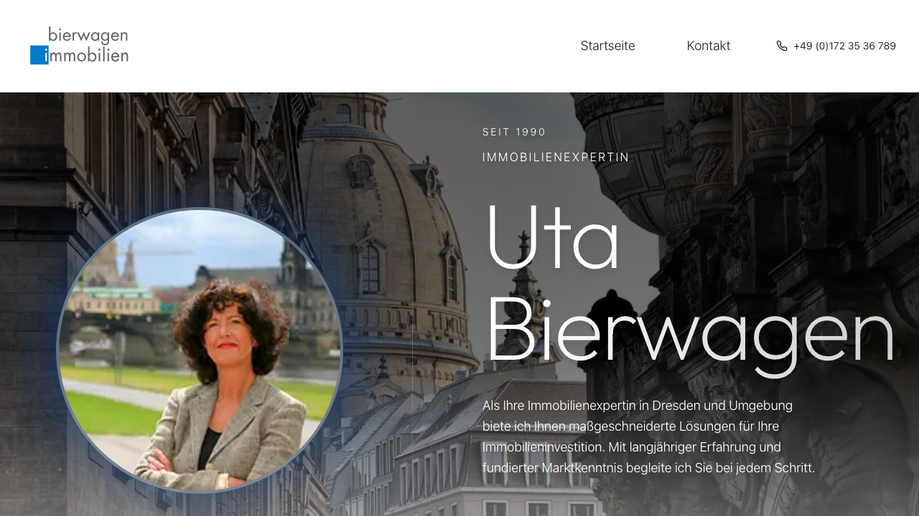Image resolution: width=919 pixels, height=516 pixels.
Task: Click the word "immobilien" in the logo
Action: click(x=88, y=55)
